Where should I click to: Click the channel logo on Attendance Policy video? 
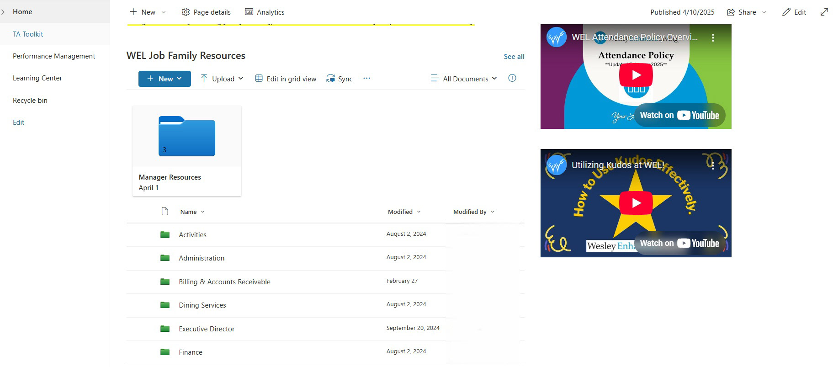click(x=557, y=37)
